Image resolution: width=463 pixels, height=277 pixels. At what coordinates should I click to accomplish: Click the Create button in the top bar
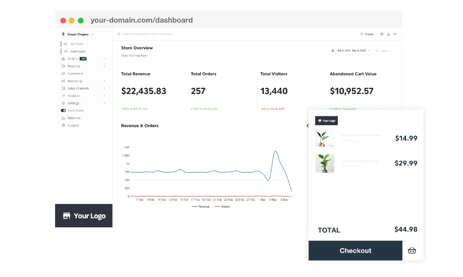coord(368,34)
